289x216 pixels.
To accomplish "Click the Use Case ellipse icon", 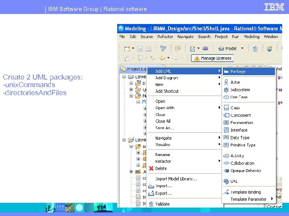I will (x=226, y=97).
